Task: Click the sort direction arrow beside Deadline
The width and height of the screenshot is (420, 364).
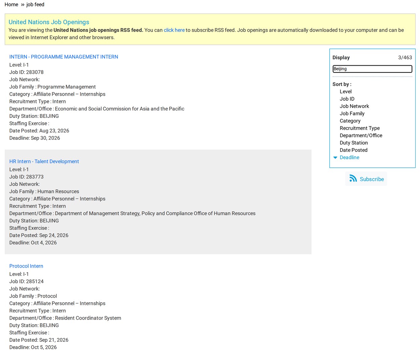Action: [x=335, y=158]
